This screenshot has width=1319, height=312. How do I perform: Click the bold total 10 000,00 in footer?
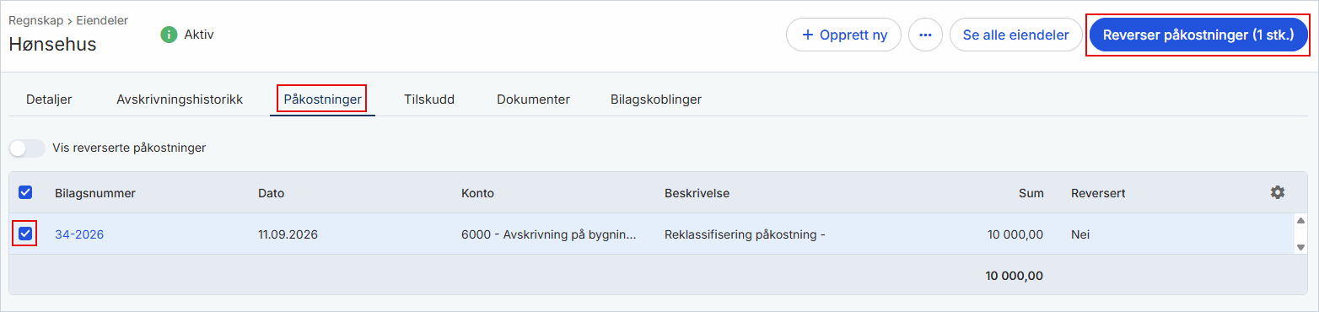click(x=1014, y=275)
